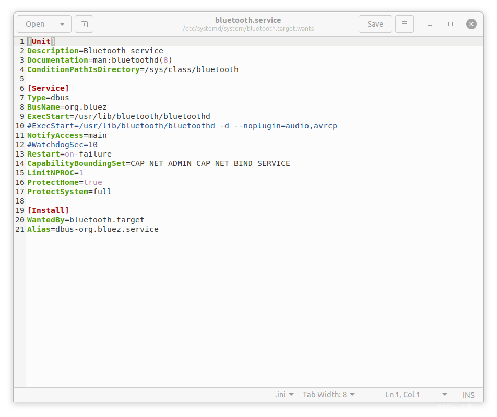Click the Restart=on-failure line
The height and width of the screenshot is (417, 497).
pos(69,154)
